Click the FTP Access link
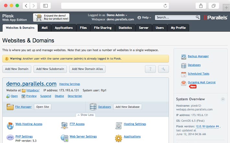Viewport: 230px width, 143px height. click(x=77, y=124)
